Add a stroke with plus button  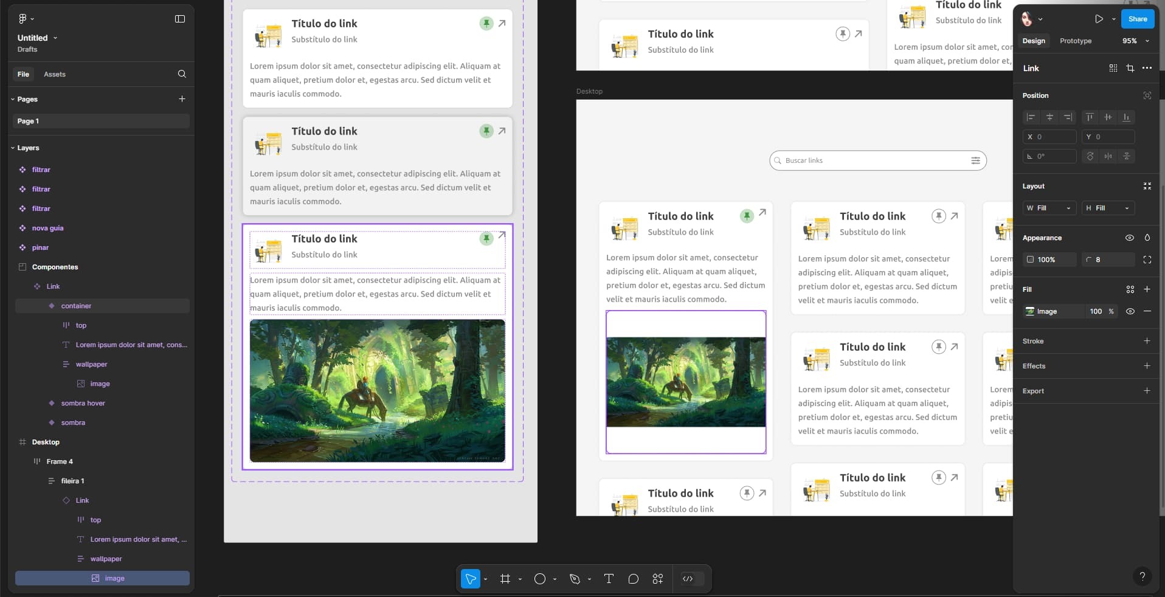(x=1147, y=341)
